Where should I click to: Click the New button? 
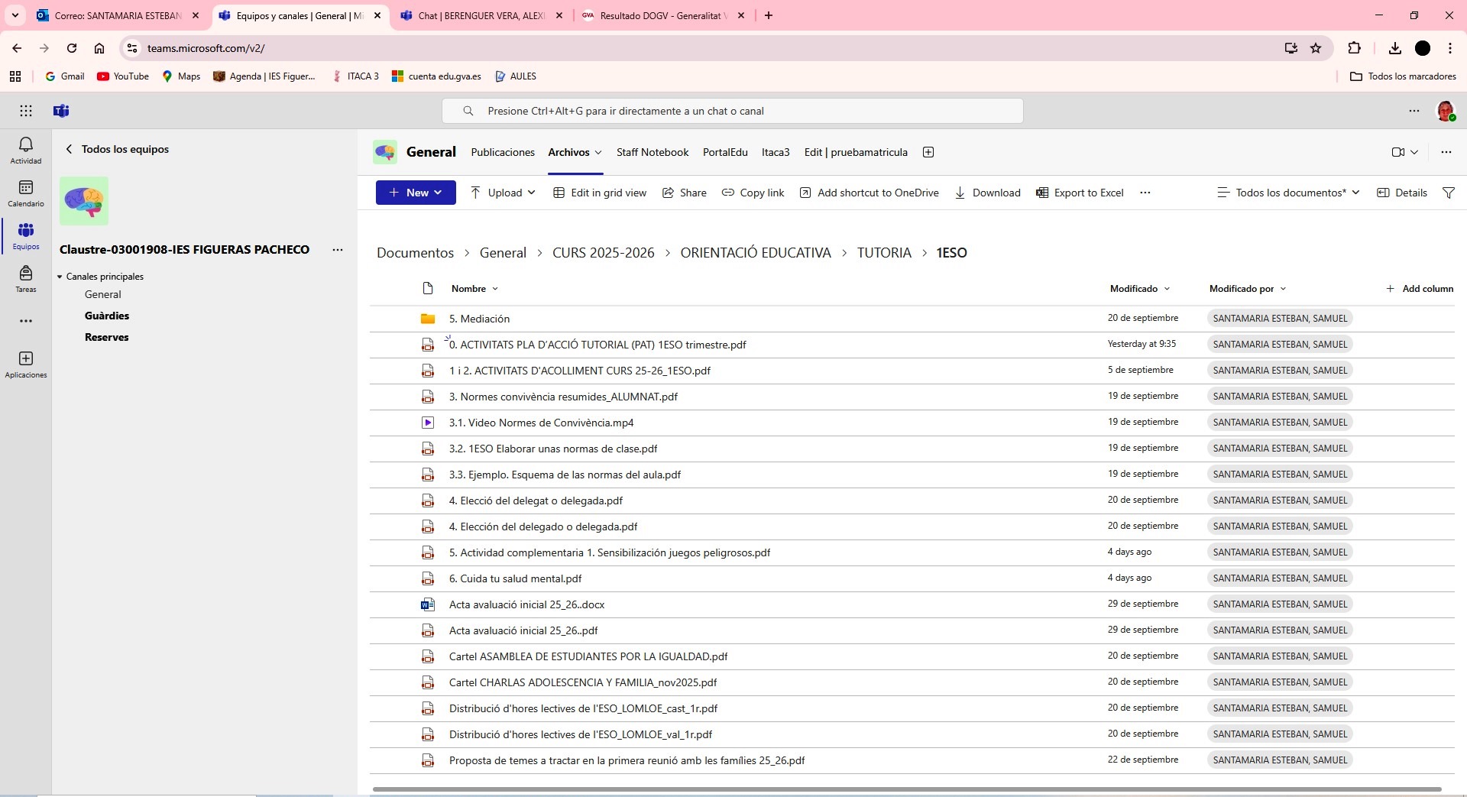(x=416, y=193)
